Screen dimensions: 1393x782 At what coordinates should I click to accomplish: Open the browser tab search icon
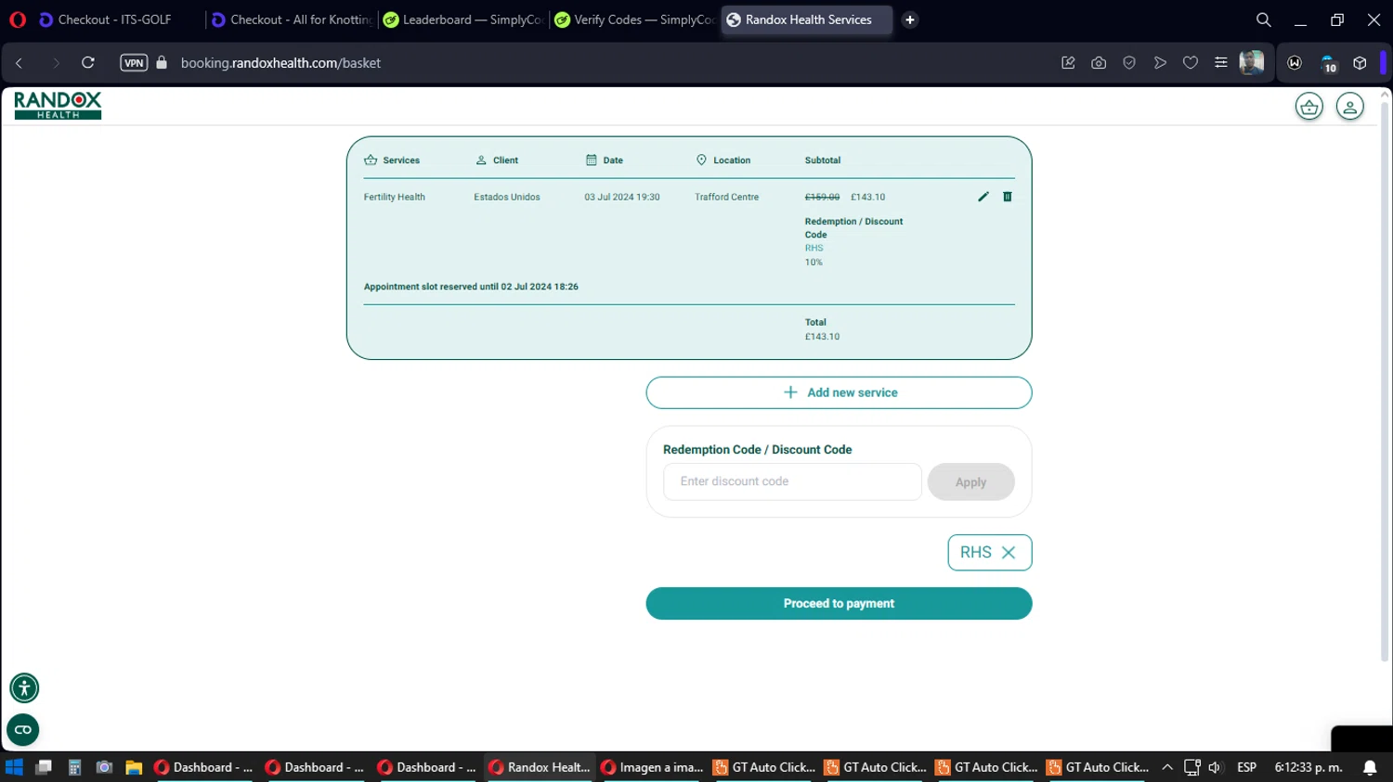pyautogui.click(x=1264, y=19)
